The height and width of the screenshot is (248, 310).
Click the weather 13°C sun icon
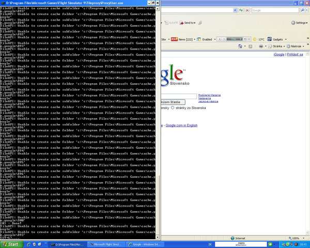pos(255,39)
